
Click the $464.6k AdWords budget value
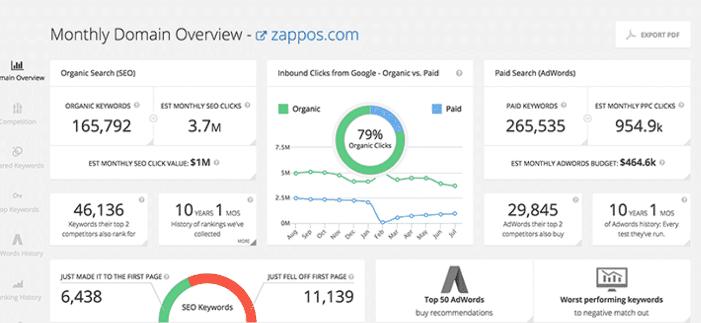(x=638, y=162)
